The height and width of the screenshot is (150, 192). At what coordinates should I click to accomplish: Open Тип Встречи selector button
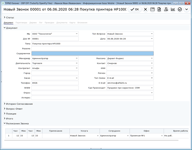pyautogui.click(x=152, y=34)
